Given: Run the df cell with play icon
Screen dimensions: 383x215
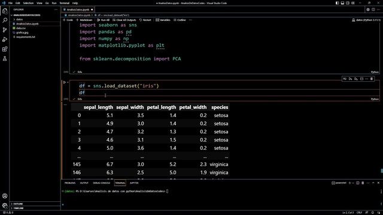Looking at the screenshot, I should 65,82.
